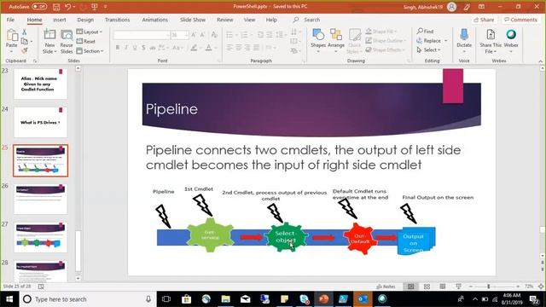Switch to Normal view icon

pyautogui.click(x=411, y=287)
